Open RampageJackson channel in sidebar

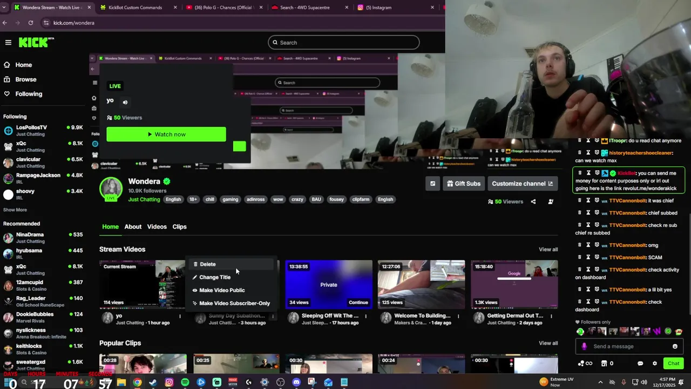[43, 178]
